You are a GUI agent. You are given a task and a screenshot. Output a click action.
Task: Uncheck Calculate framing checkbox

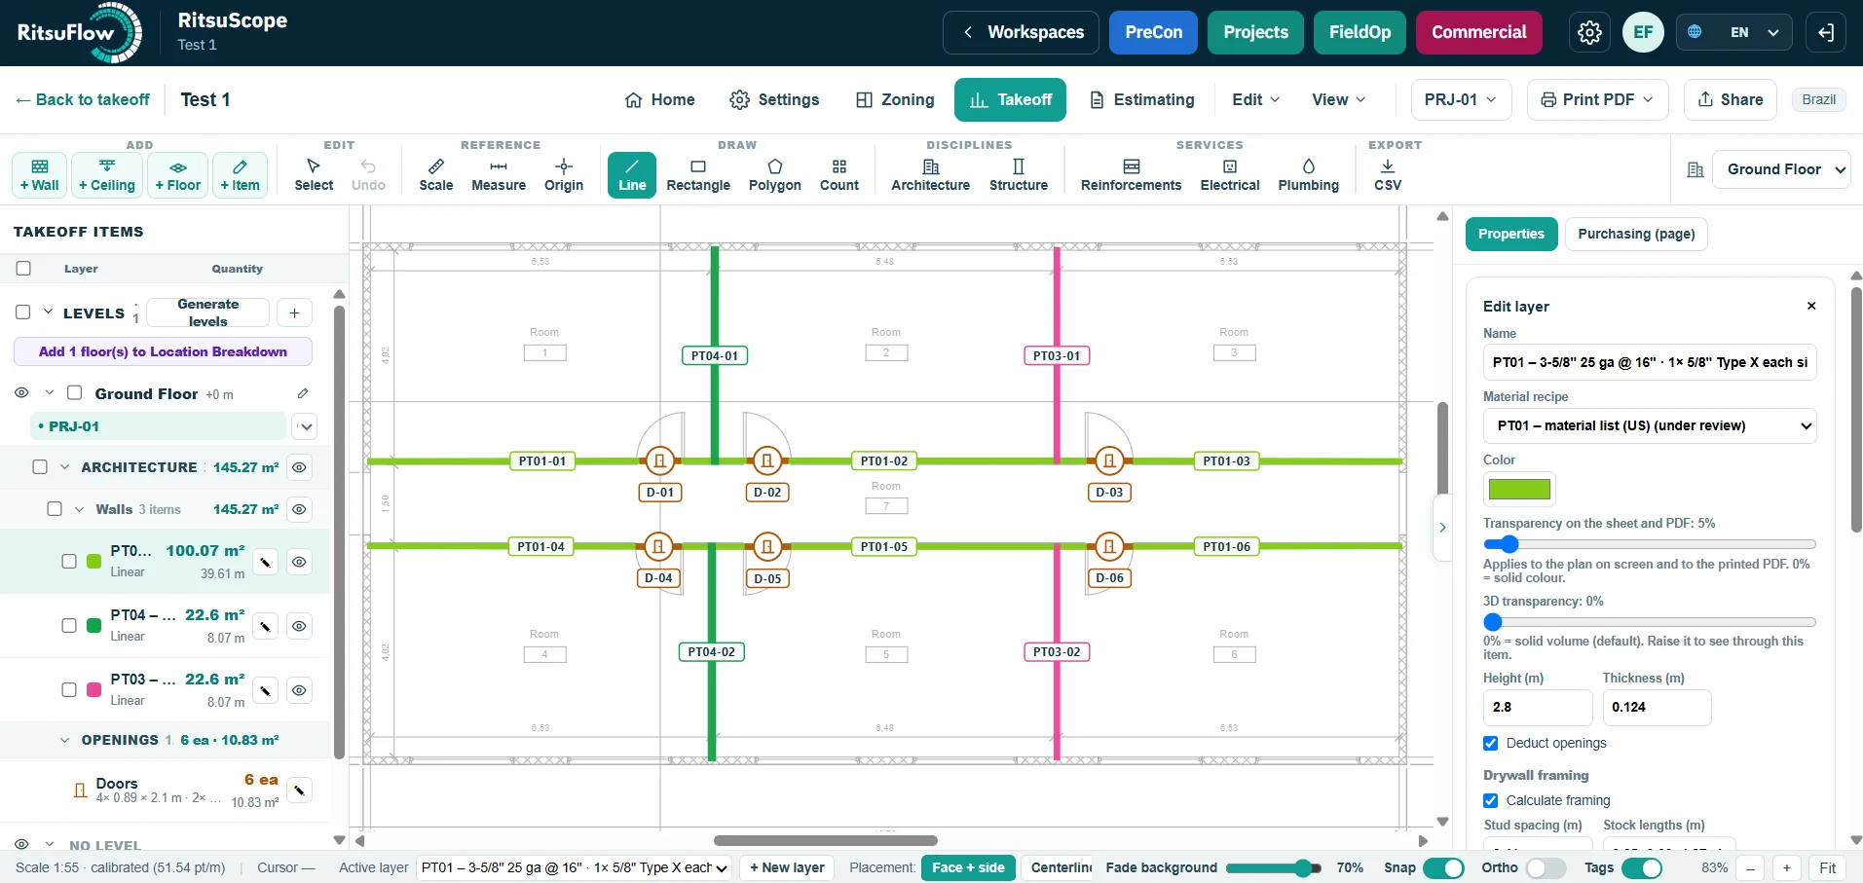[1491, 800]
